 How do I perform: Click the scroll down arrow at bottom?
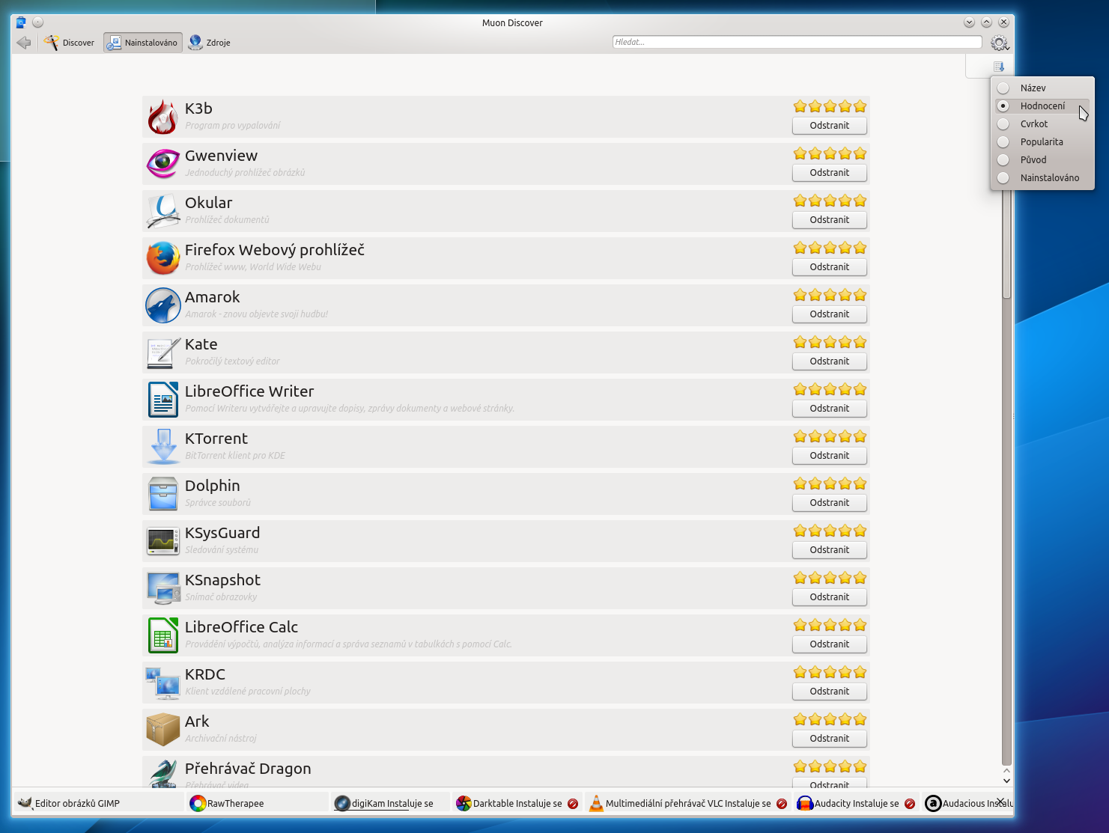[1006, 781]
